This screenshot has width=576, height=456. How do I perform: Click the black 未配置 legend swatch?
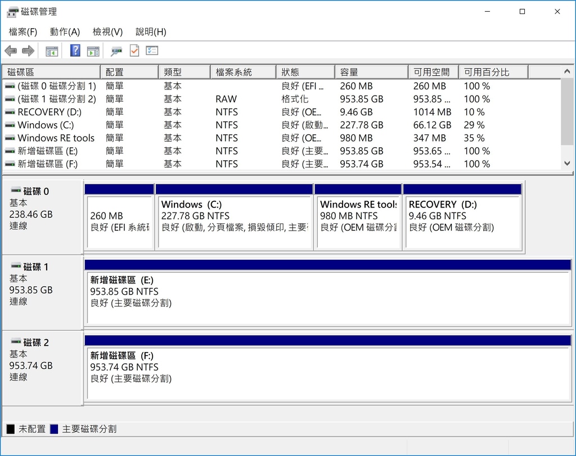point(11,429)
